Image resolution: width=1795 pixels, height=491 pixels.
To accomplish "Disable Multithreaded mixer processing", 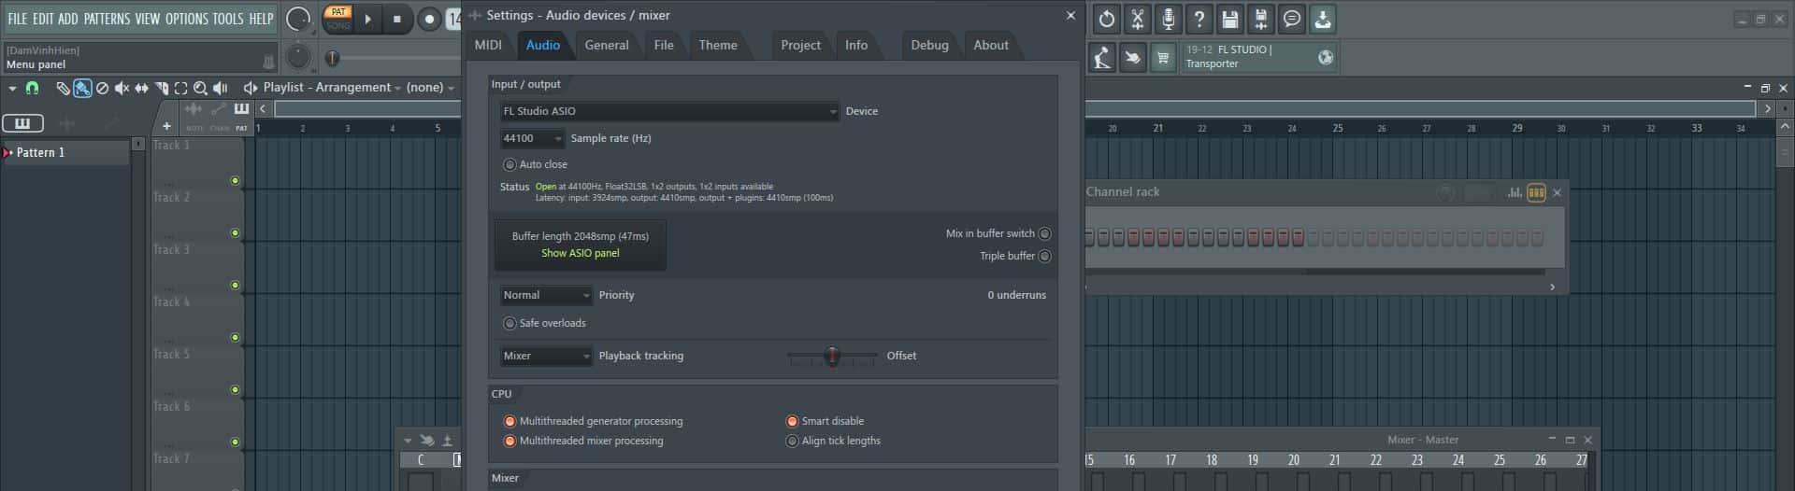I will click(510, 441).
